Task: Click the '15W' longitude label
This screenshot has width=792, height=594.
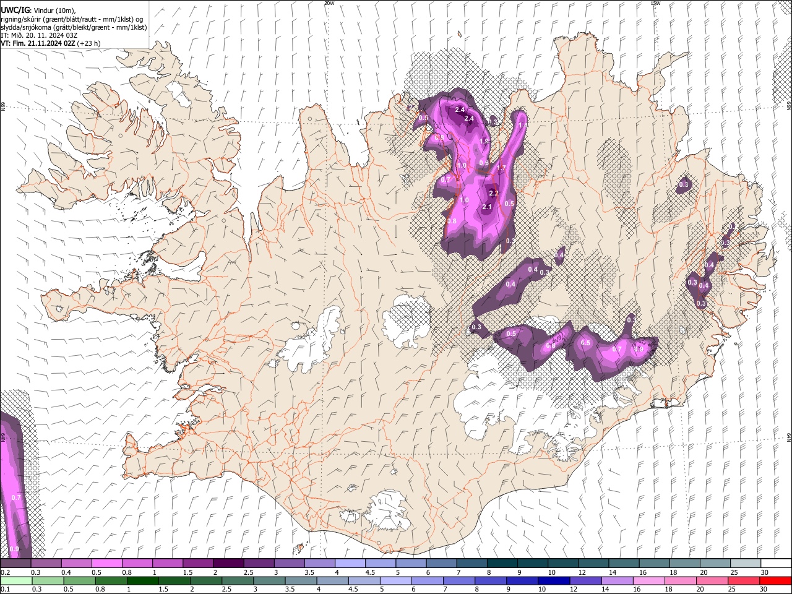Action: 655,3
